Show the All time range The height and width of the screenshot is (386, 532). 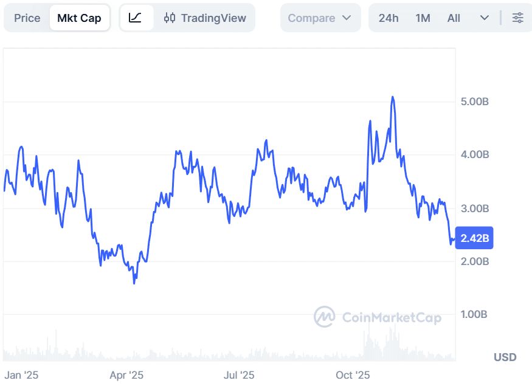(454, 18)
